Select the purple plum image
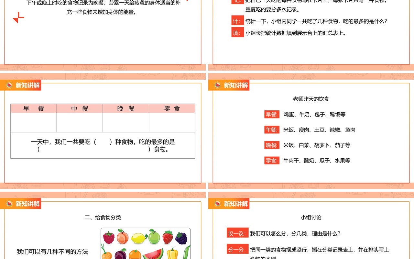This screenshot has width=414, height=259. (x=120, y=254)
